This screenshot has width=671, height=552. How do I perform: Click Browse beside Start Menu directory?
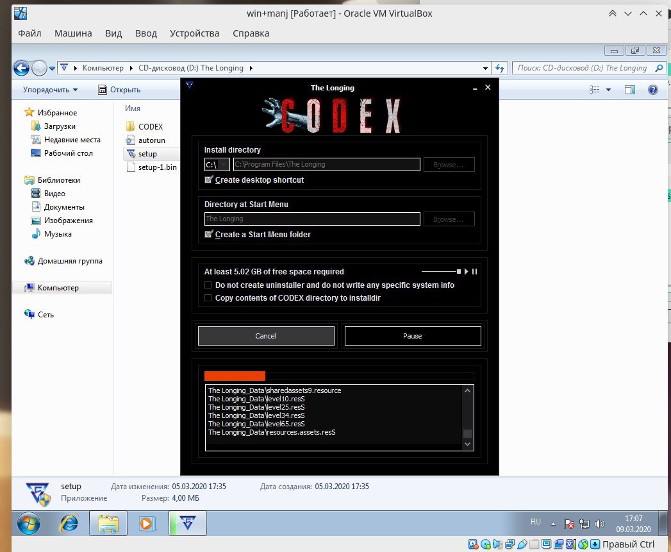(x=449, y=219)
